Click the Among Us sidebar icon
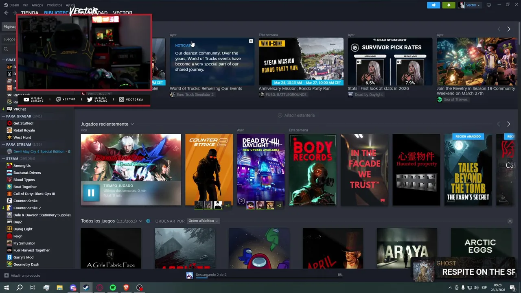This screenshot has width=521, height=293. pos(9,166)
